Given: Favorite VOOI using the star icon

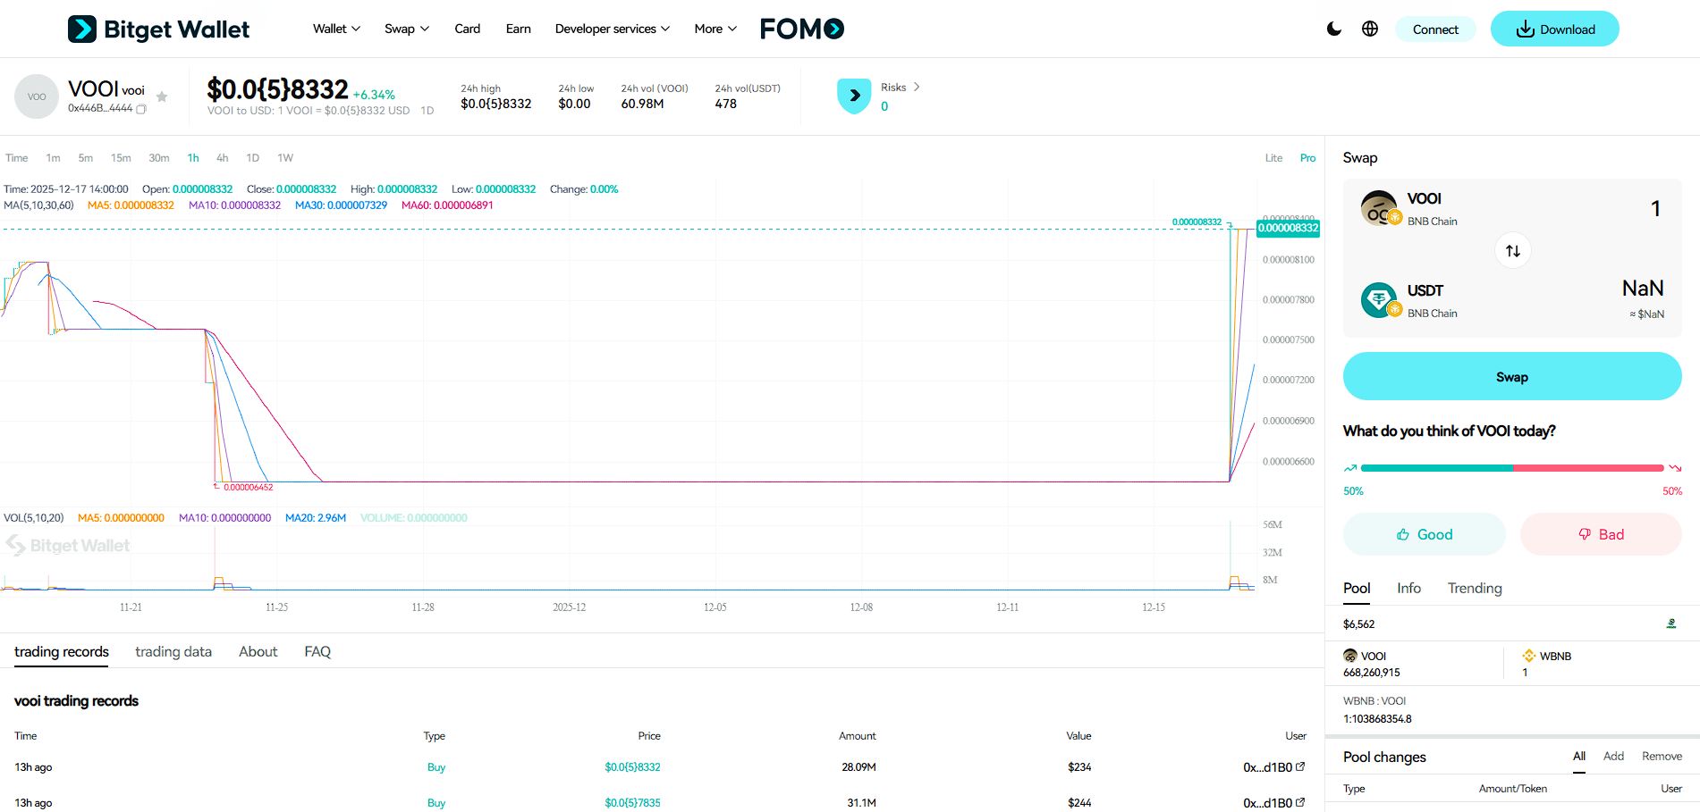Looking at the screenshot, I should coord(161,96).
